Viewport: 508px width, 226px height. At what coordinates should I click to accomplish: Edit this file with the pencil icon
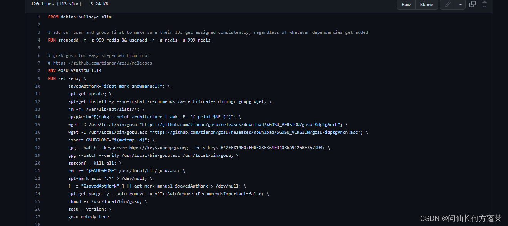pos(448,5)
